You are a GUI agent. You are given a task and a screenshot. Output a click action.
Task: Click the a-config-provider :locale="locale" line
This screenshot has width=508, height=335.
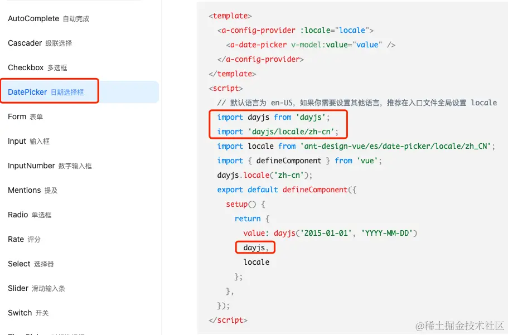pos(296,31)
